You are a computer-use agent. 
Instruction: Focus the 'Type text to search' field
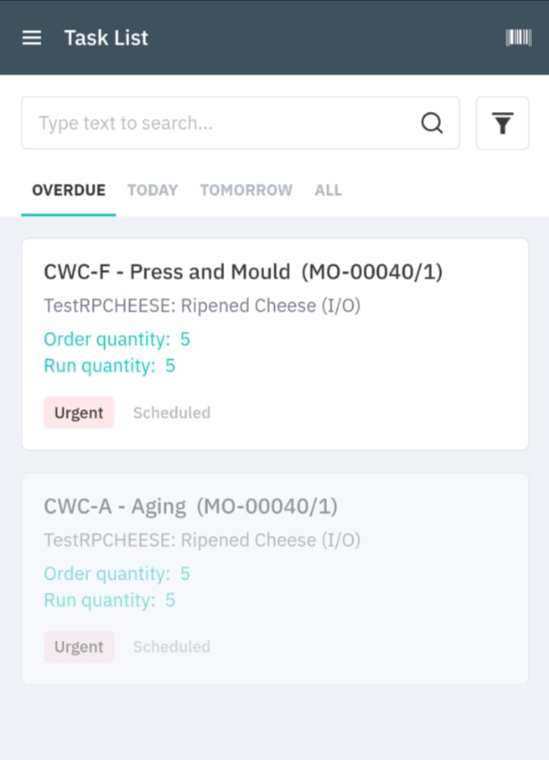[240, 123]
